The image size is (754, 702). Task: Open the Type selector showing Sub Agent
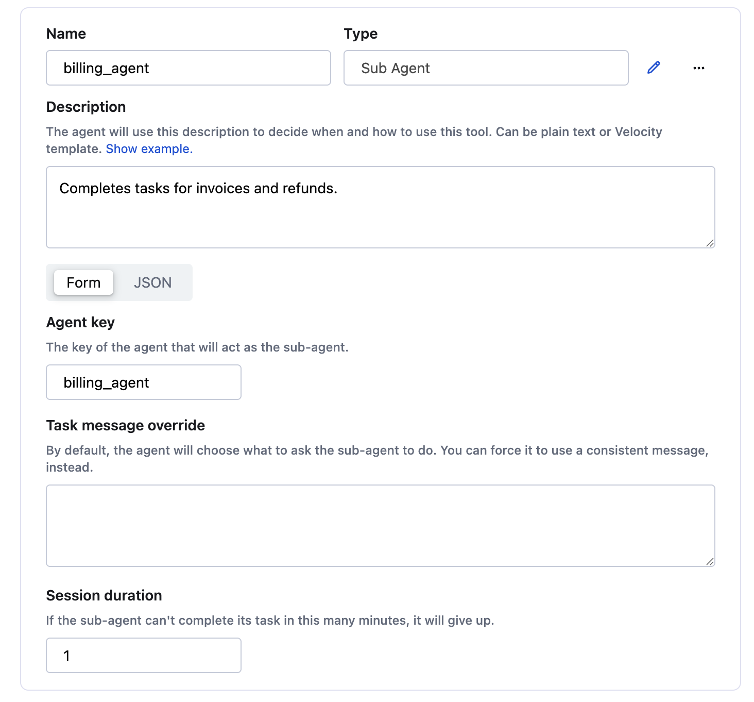pos(486,68)
